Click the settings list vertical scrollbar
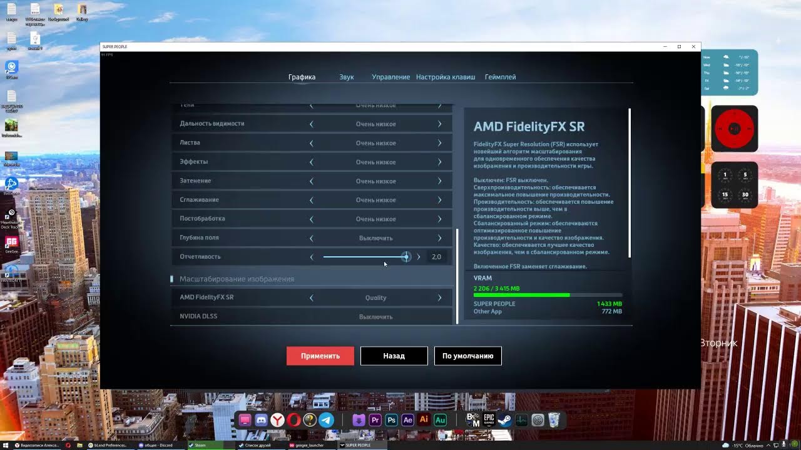 (x=457, y=276)
